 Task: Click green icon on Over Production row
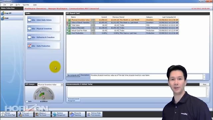(70, 33)
